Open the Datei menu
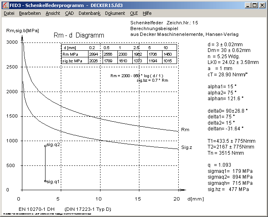Viewport: 268px width, 217px height. pos(9,13)
